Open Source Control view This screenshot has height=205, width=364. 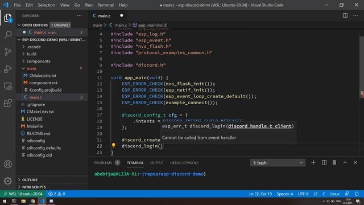coord(7,52)
